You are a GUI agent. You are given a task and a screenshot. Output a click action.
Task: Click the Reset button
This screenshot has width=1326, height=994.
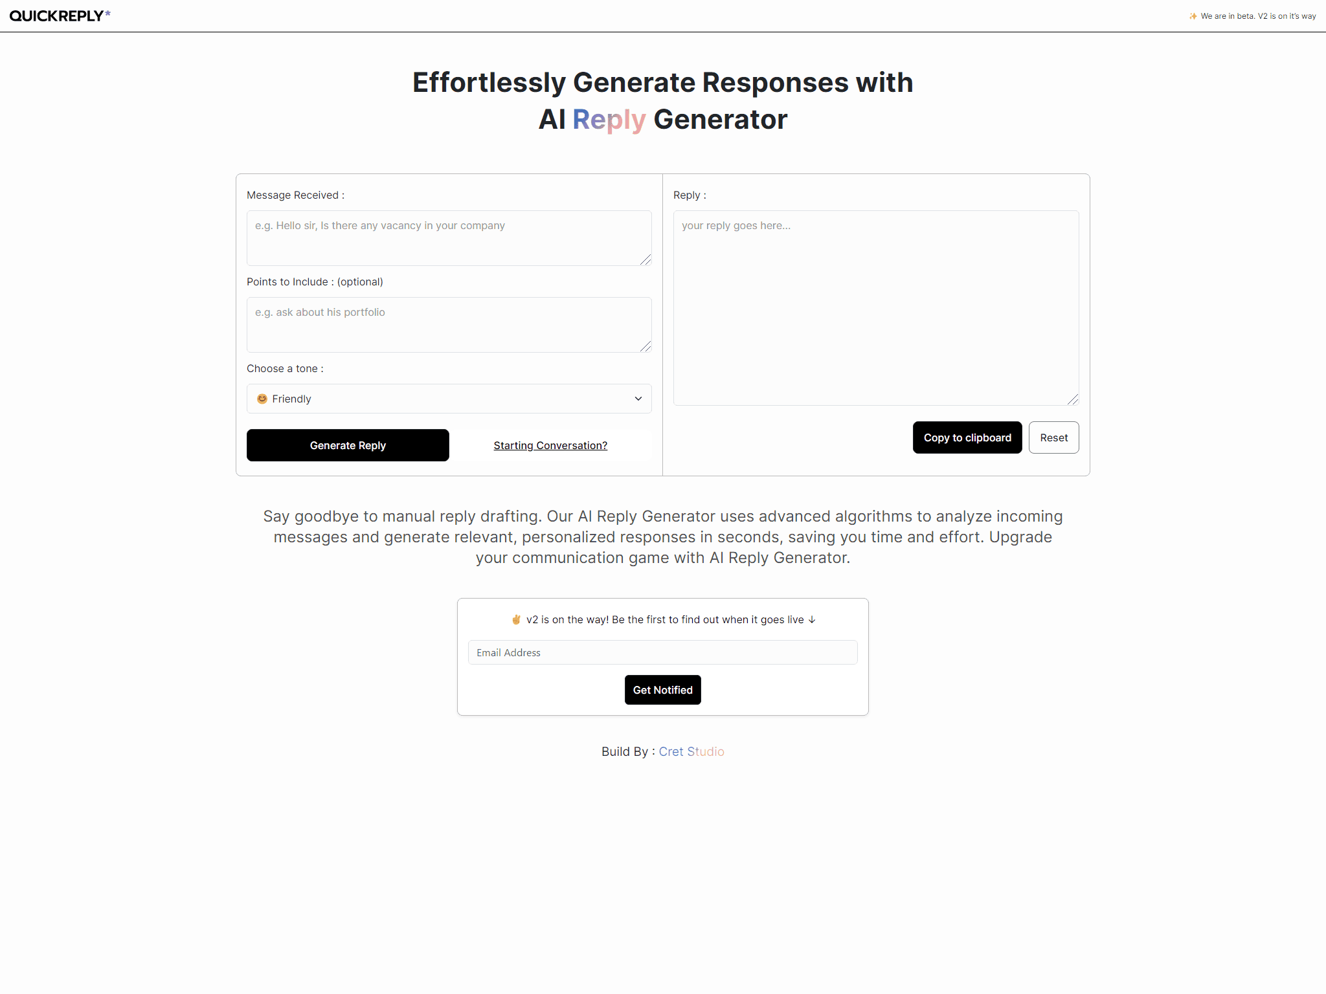tap(1054, 437)
